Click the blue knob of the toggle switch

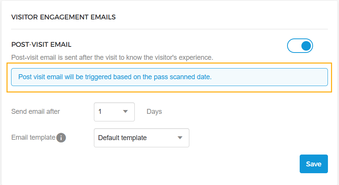click(306, 46)
